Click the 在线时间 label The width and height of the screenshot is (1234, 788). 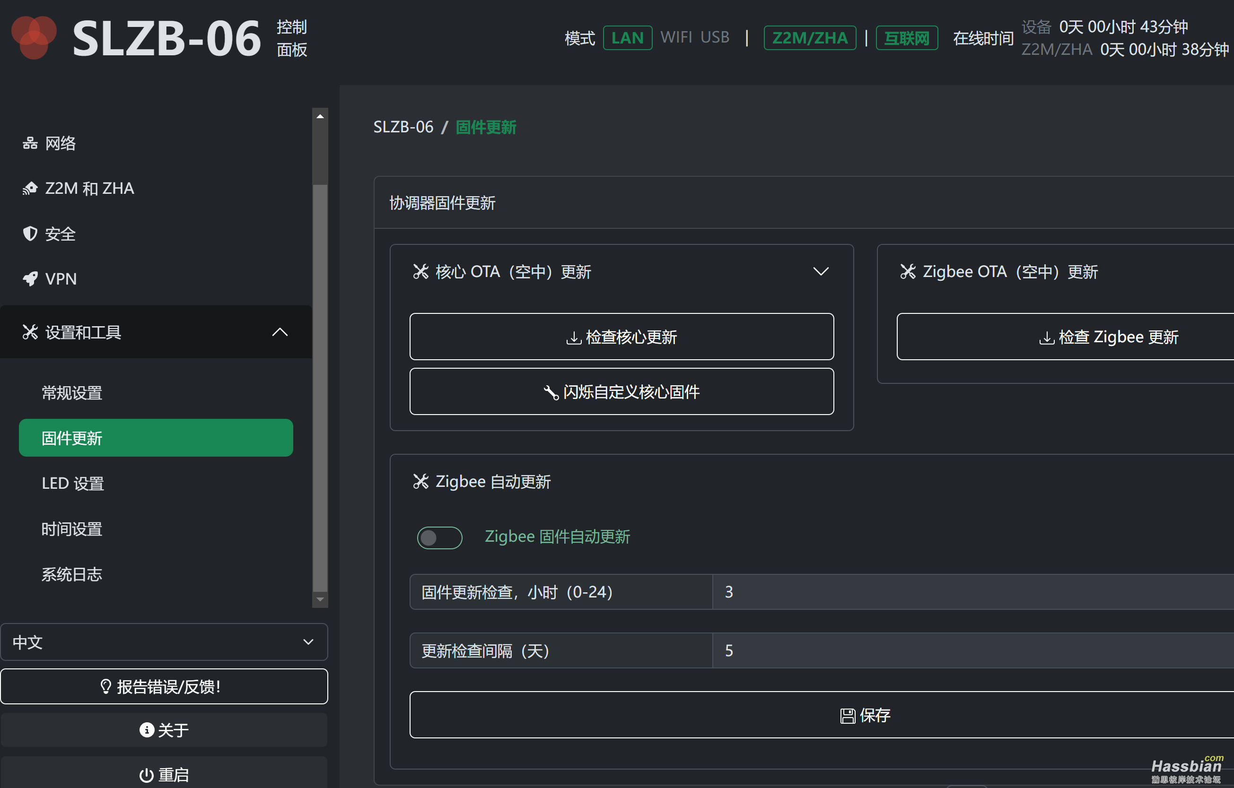(x=983, y=38)
